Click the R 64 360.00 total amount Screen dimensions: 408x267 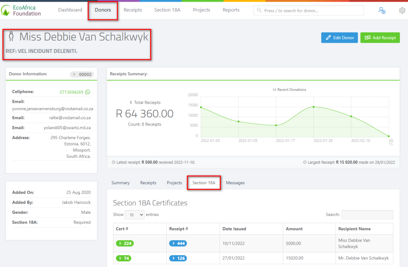pyautogui.click(x=144, y=114)
